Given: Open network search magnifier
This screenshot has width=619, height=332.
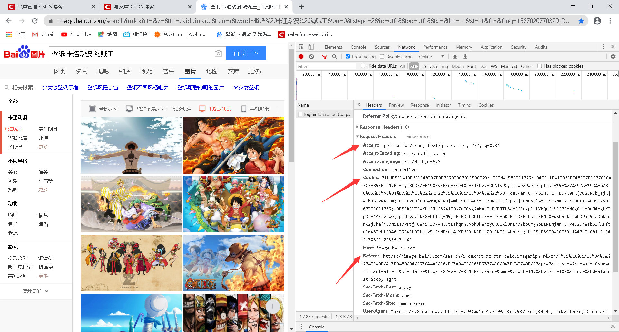Looking at the screenshot, I should point(335,57).
